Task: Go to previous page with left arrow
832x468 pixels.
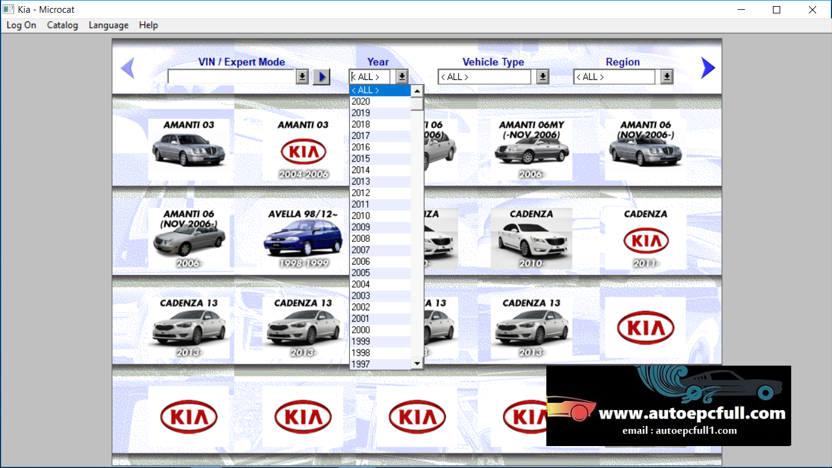Action: 127,68
